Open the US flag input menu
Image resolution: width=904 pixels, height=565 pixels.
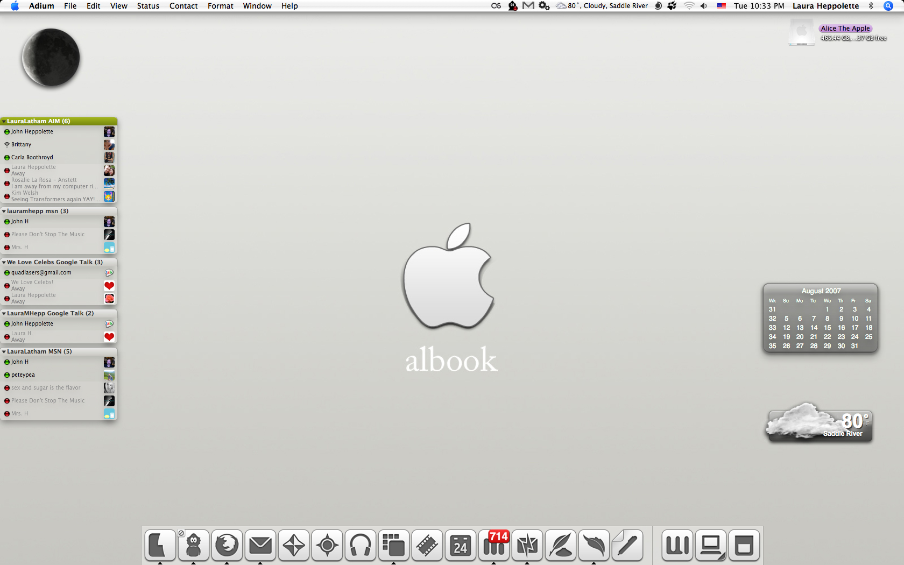point(722,6)
